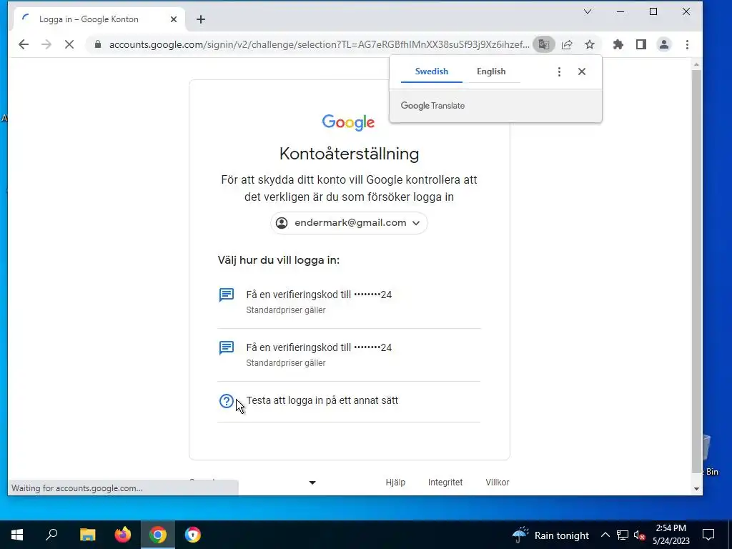Image resolution: width=732 pixels, height=549 pixels.
Task: Expand the language selector dropdown arrow
Action: (x=312, y=483)
